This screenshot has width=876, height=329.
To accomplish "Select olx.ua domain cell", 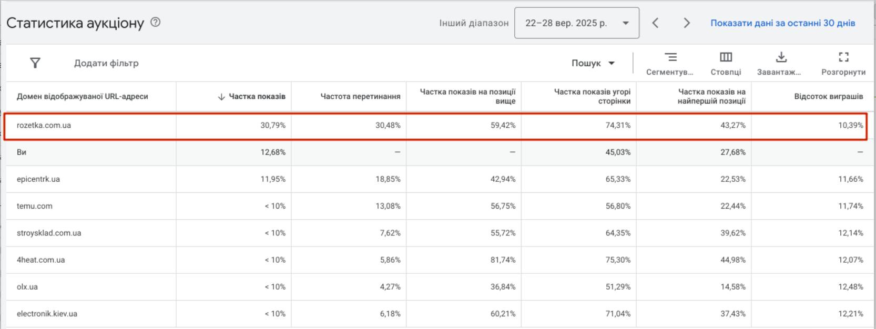I will pyautogui.click(x=27, y=287).
